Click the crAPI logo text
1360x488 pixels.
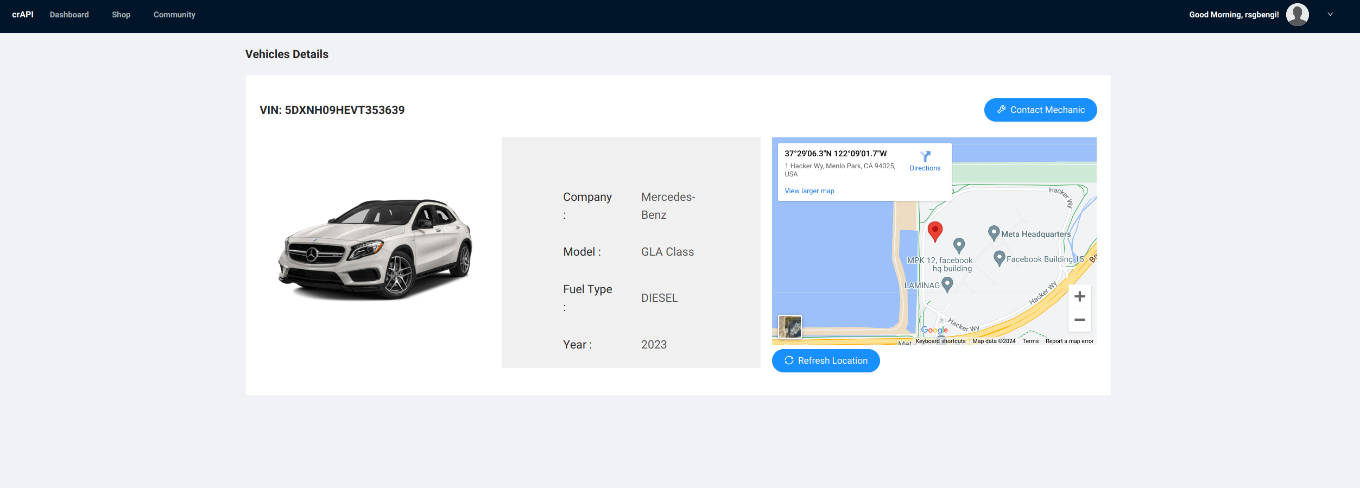[x=23, y=15]
